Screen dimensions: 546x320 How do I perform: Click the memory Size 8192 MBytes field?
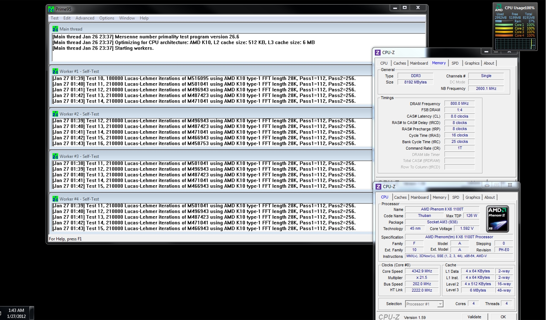click(x=415, y=82)
